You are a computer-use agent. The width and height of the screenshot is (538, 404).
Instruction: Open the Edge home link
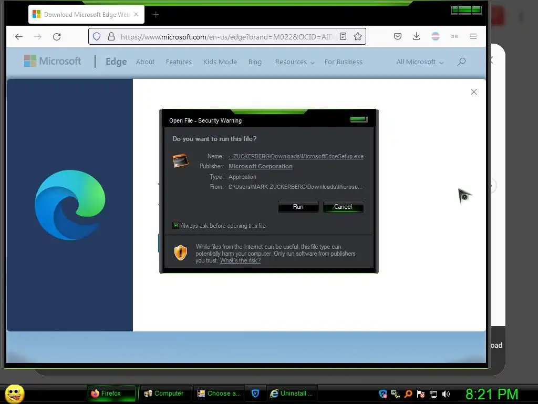point(116,62)
